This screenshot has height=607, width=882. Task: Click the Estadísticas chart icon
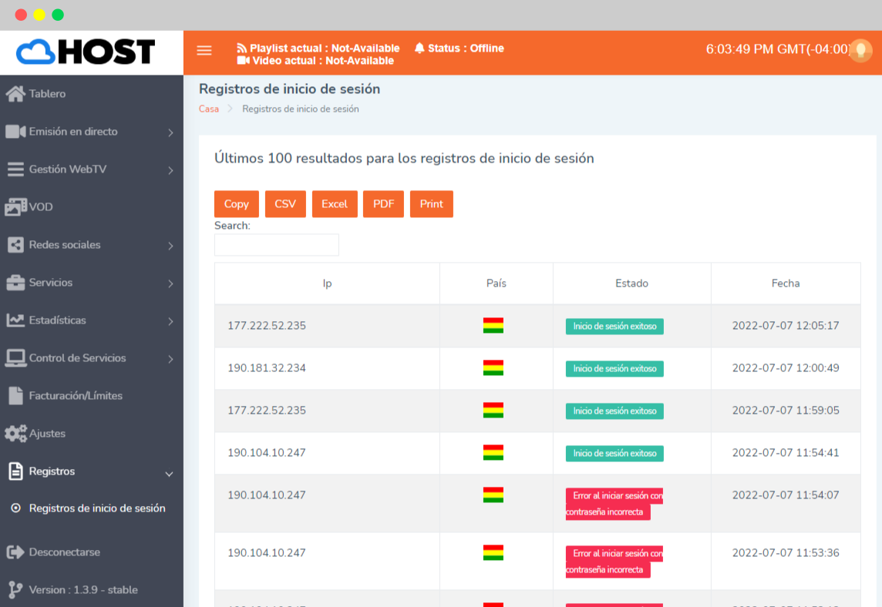coord(15,320)
